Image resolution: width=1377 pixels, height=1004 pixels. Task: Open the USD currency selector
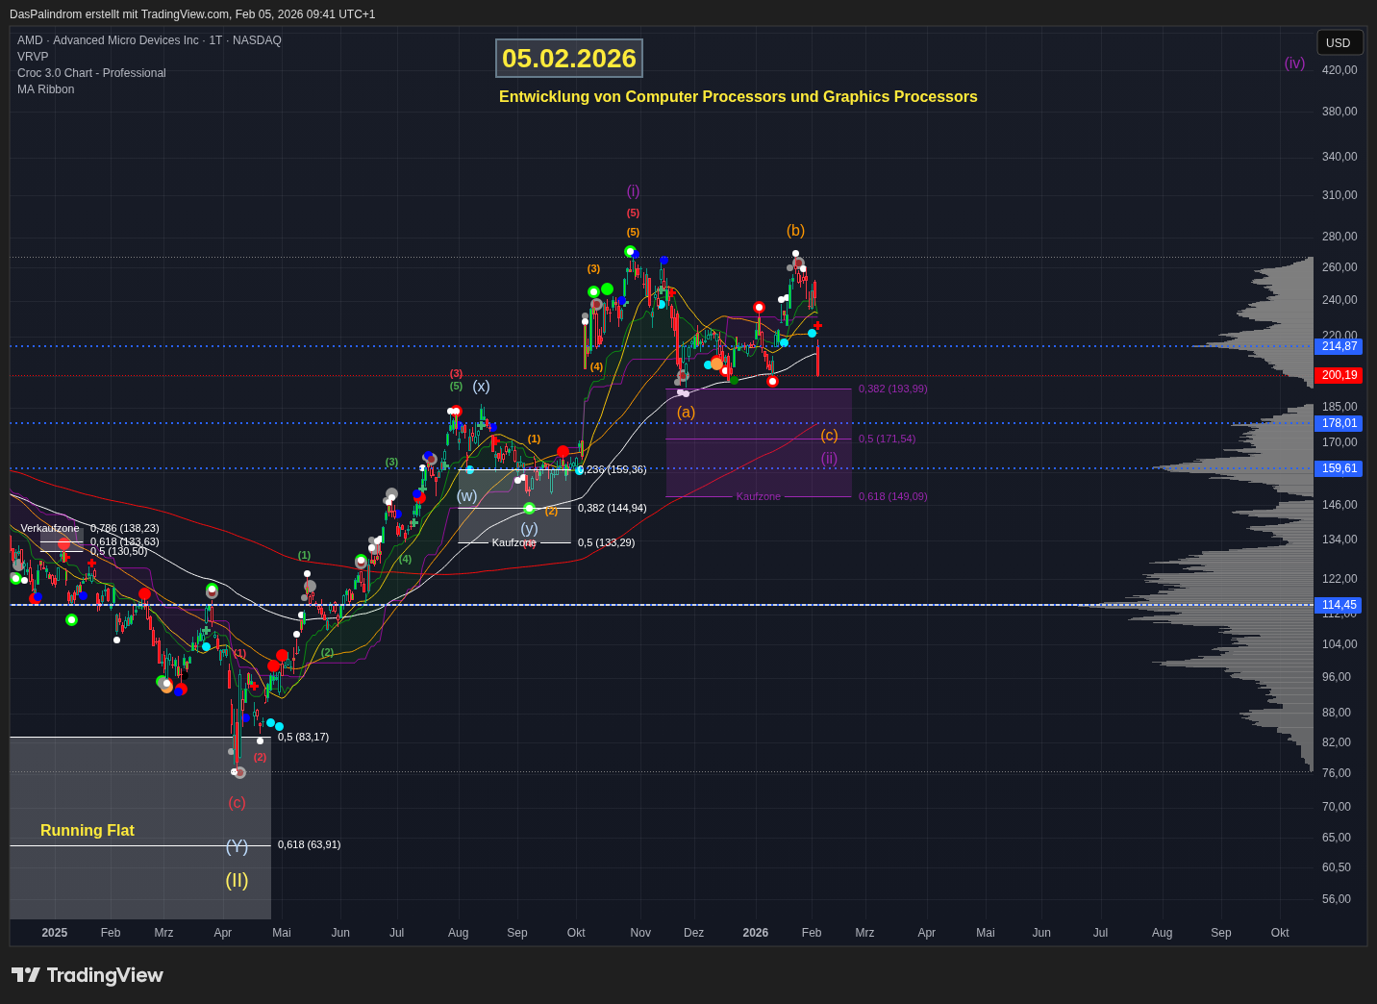tap(1338, 43)
